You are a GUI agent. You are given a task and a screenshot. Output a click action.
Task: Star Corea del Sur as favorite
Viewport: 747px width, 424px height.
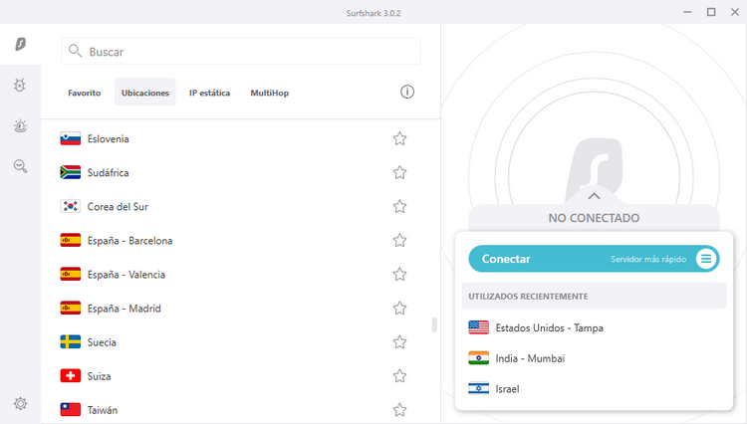point(399,206)
